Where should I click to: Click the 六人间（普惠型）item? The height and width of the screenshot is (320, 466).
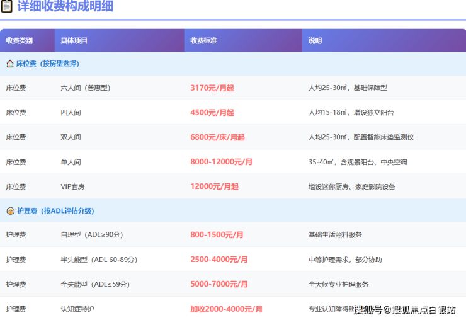[86, 88]
